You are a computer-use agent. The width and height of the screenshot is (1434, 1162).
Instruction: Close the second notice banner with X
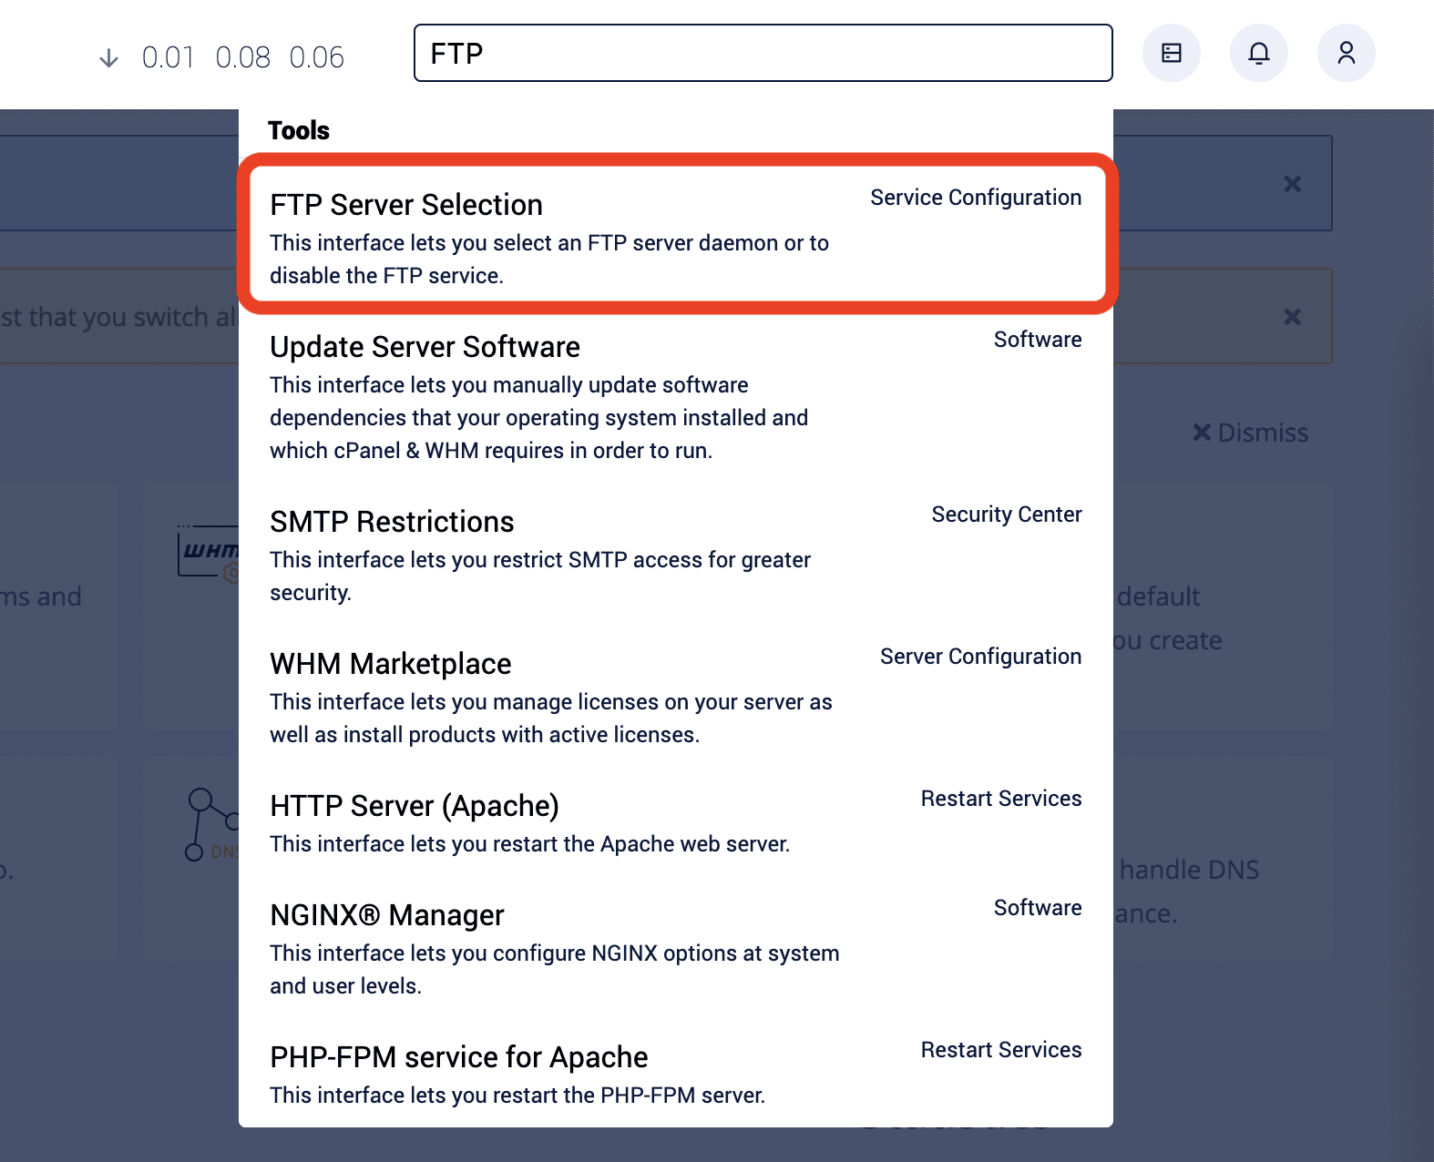click(x=1292, y=317)
